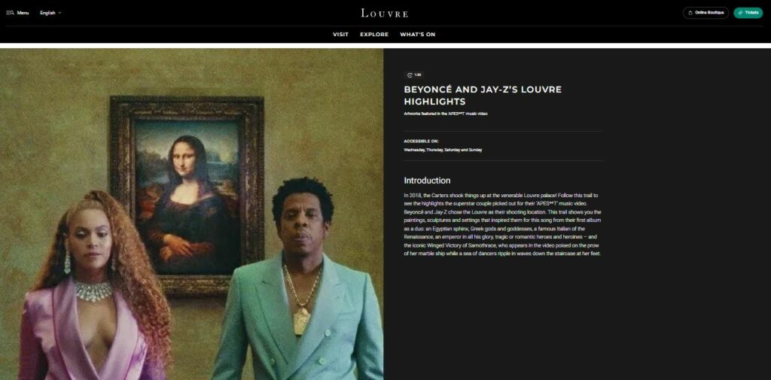
Task: Go to the Louvre home logo
Action: (385, 14)
